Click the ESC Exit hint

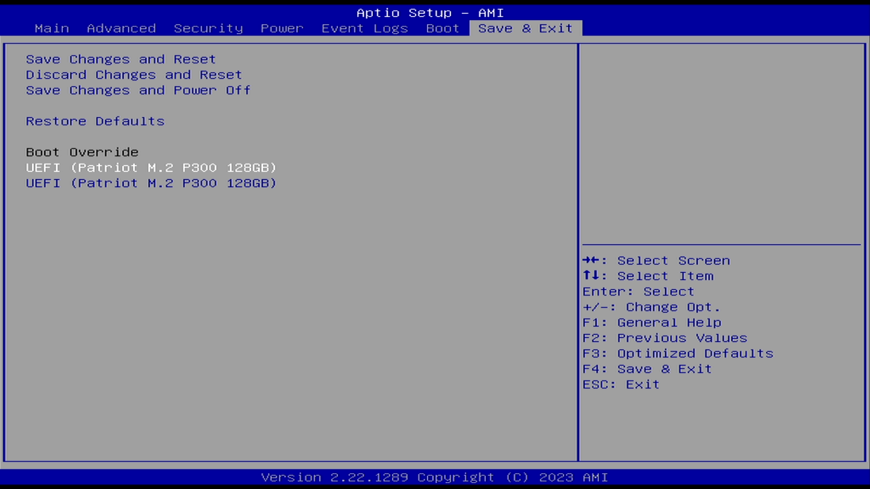pos(620,384)
